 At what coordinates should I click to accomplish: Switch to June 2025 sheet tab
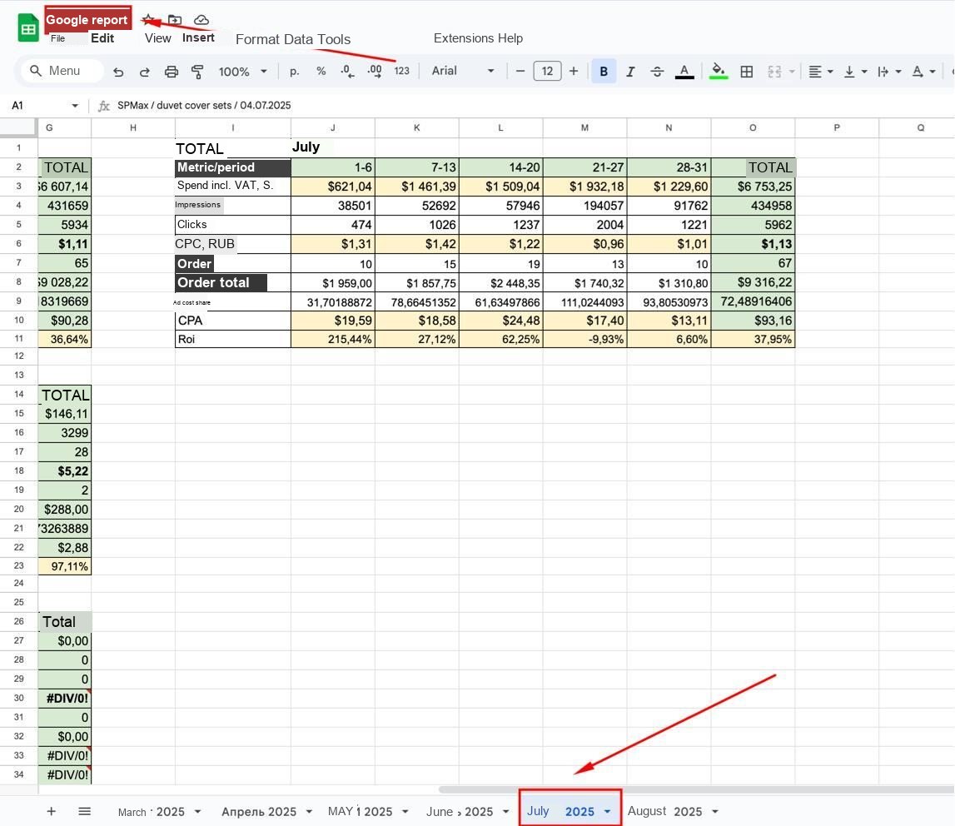coord(460,811)
